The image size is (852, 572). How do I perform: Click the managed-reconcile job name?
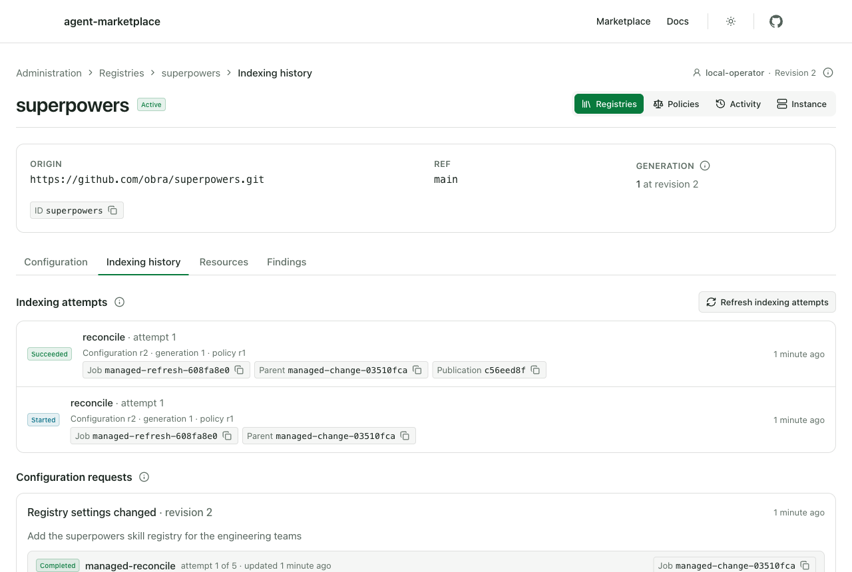130,566
